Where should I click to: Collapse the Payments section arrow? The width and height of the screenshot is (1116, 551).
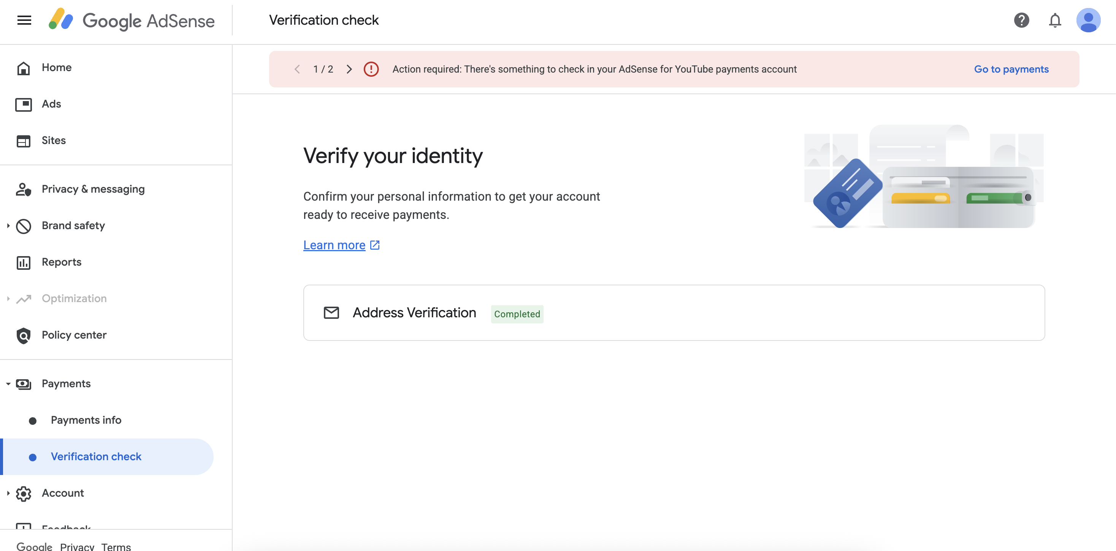pyautogui.click(x=8, y=384)
